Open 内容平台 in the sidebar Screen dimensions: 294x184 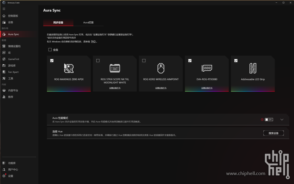13,90
